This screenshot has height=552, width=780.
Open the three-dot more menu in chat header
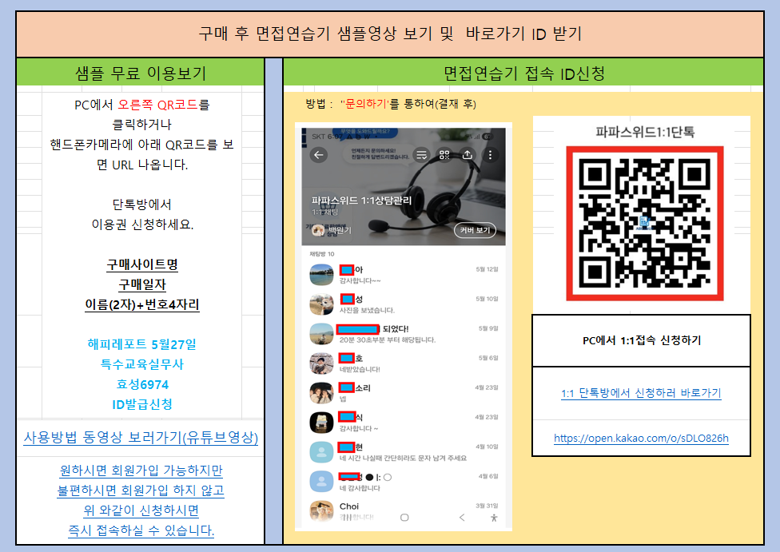(490, 155)
